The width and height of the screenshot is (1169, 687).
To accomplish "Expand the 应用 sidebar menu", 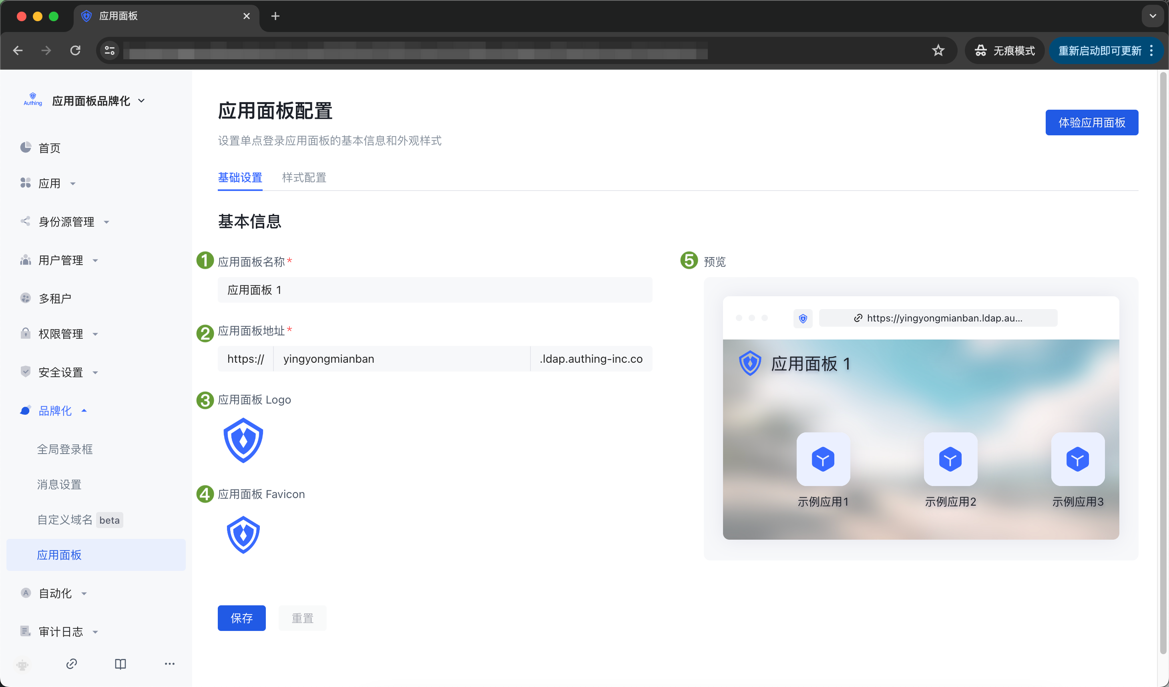I will (x=49, y=183).
